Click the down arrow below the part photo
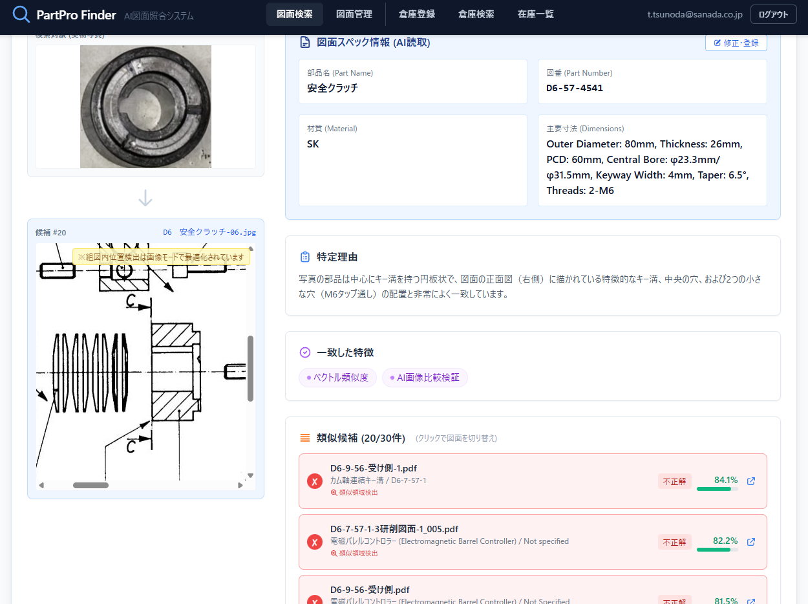 tap(145, 199)
